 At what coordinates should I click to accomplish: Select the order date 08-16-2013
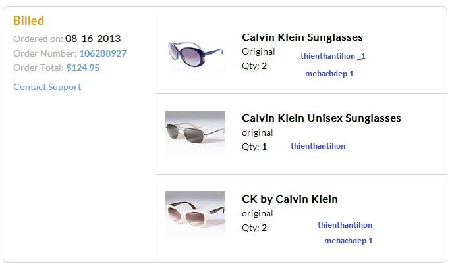93,39
